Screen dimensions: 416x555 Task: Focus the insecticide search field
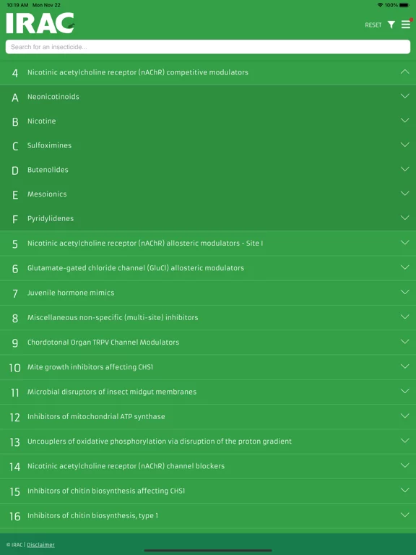pyautogui.click(x=208, y=47)
